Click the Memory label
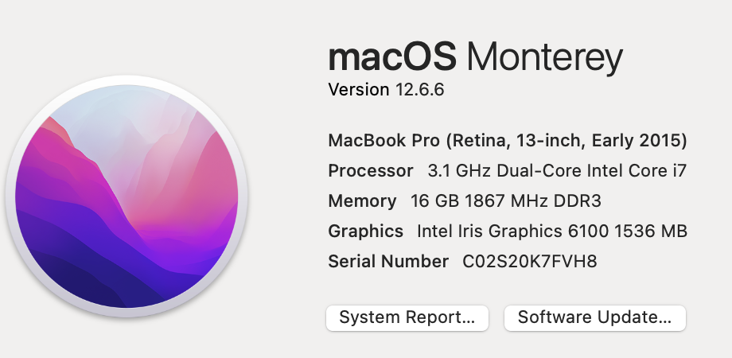The height and width of the screenshot is (358, 732). [362, 201]
